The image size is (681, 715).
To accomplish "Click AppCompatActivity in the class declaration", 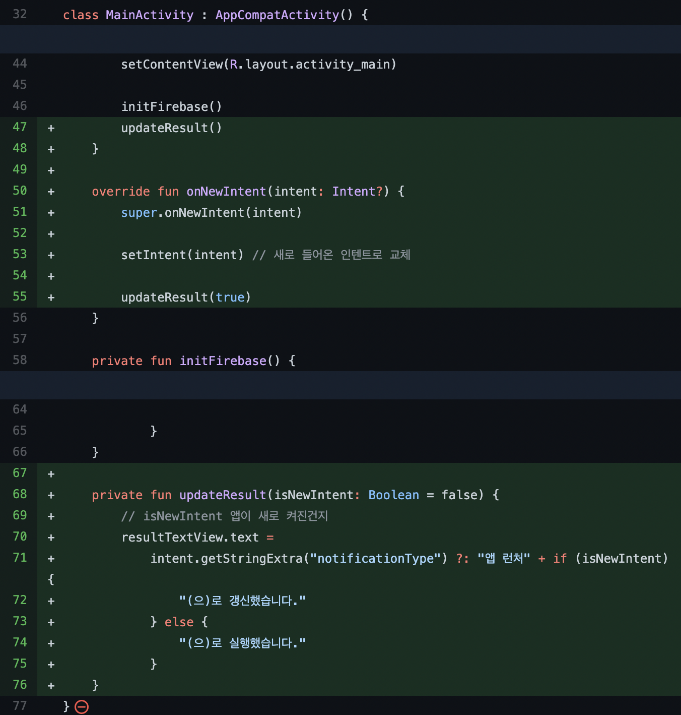I will 277,15.
